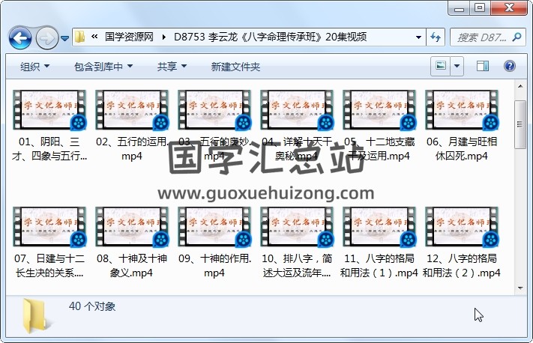
Task: Select video thumbnail 01、阴阳、三才
Action: point(49,110)
